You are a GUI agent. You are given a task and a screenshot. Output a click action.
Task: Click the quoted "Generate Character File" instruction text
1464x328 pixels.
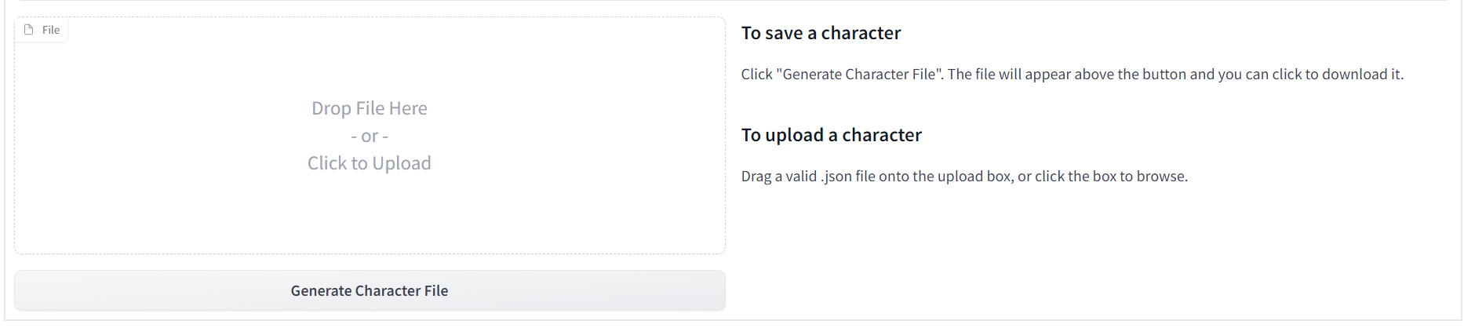click(859, 75)
